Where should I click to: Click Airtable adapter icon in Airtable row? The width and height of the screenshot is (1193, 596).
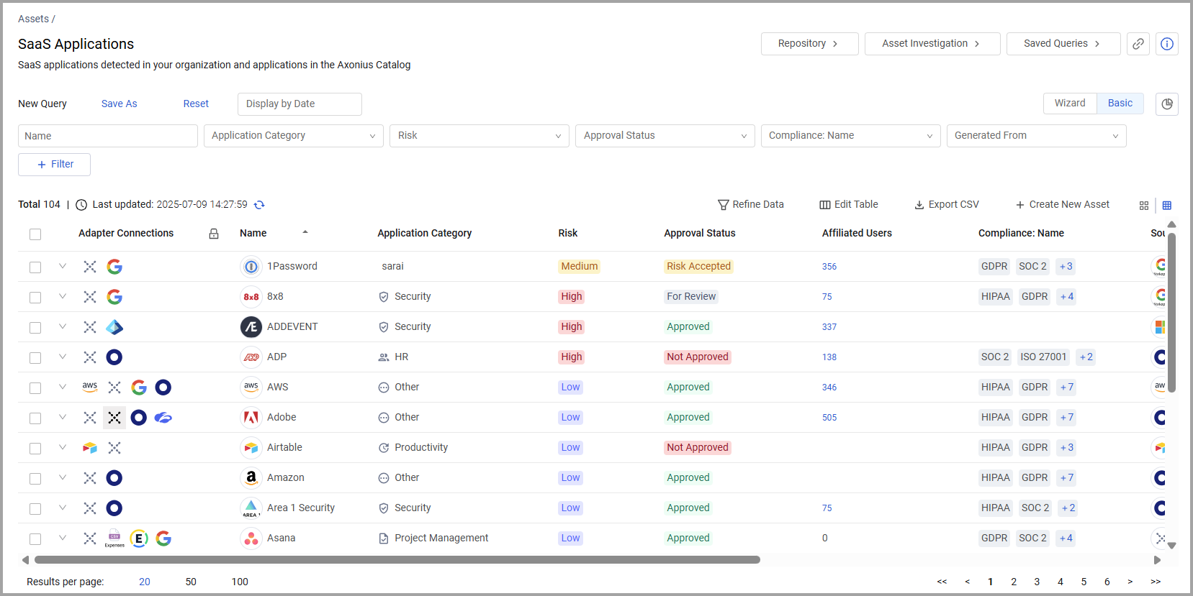[x=90, y=448]
